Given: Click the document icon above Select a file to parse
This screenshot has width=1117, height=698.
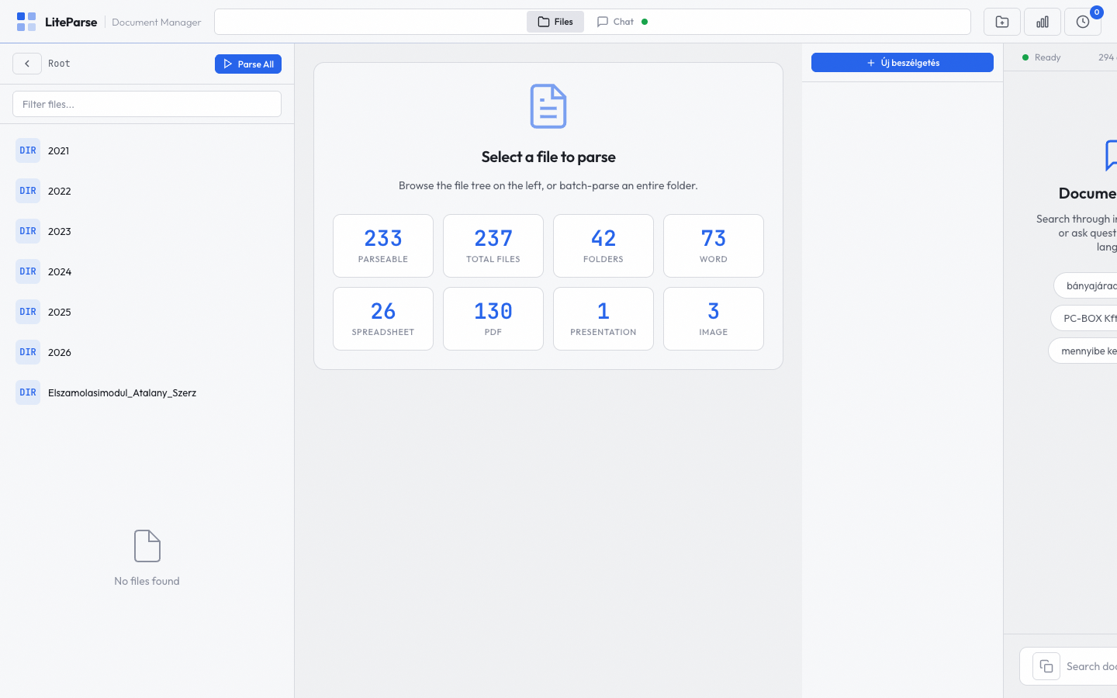Looking at the screenshot, I should [548, 106].
